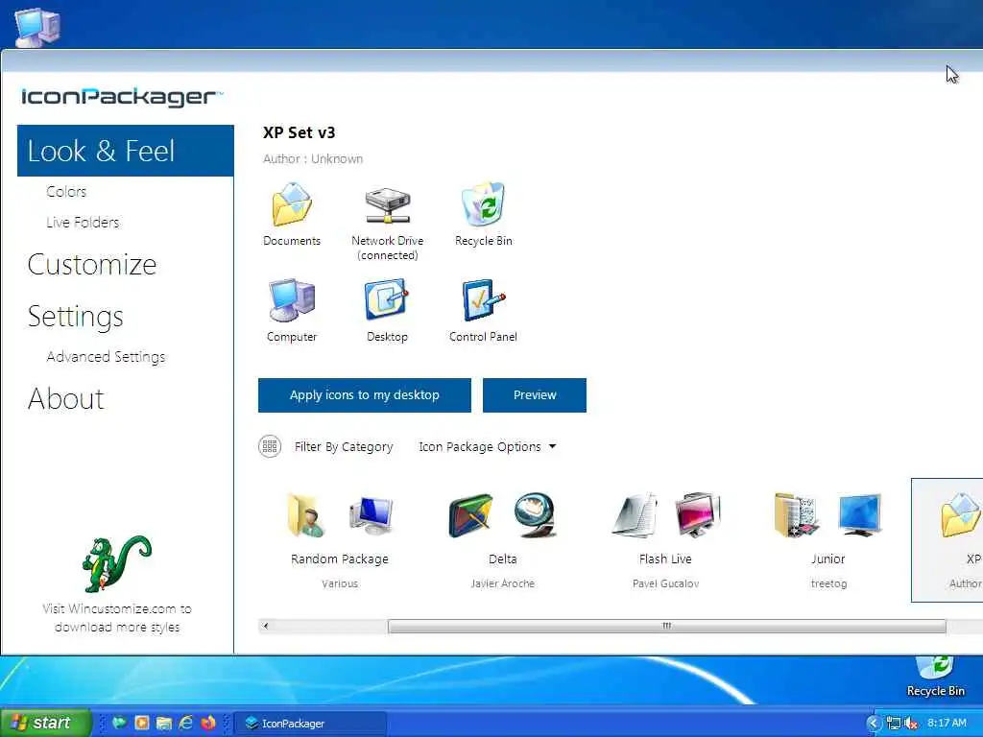This screenshot has width=983, height=737.
Task: Open the Live Folders page
Action: [83, 223]
